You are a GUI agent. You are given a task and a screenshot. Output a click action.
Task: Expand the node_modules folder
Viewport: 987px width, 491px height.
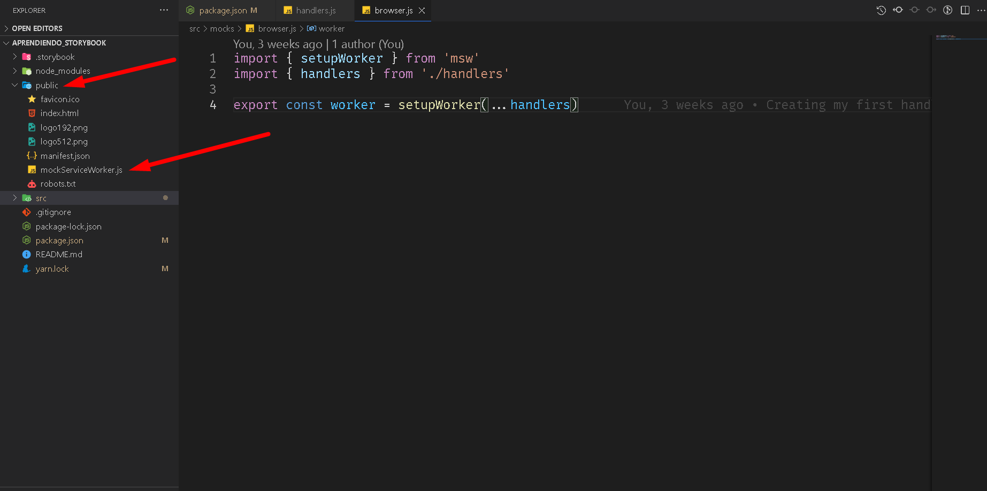(63, 71)
